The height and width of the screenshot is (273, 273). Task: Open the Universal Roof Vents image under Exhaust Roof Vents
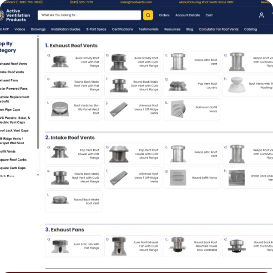119,109
